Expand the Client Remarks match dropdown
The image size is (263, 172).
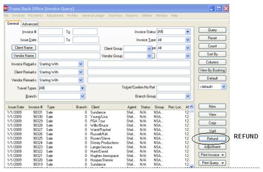click(81, 72)
